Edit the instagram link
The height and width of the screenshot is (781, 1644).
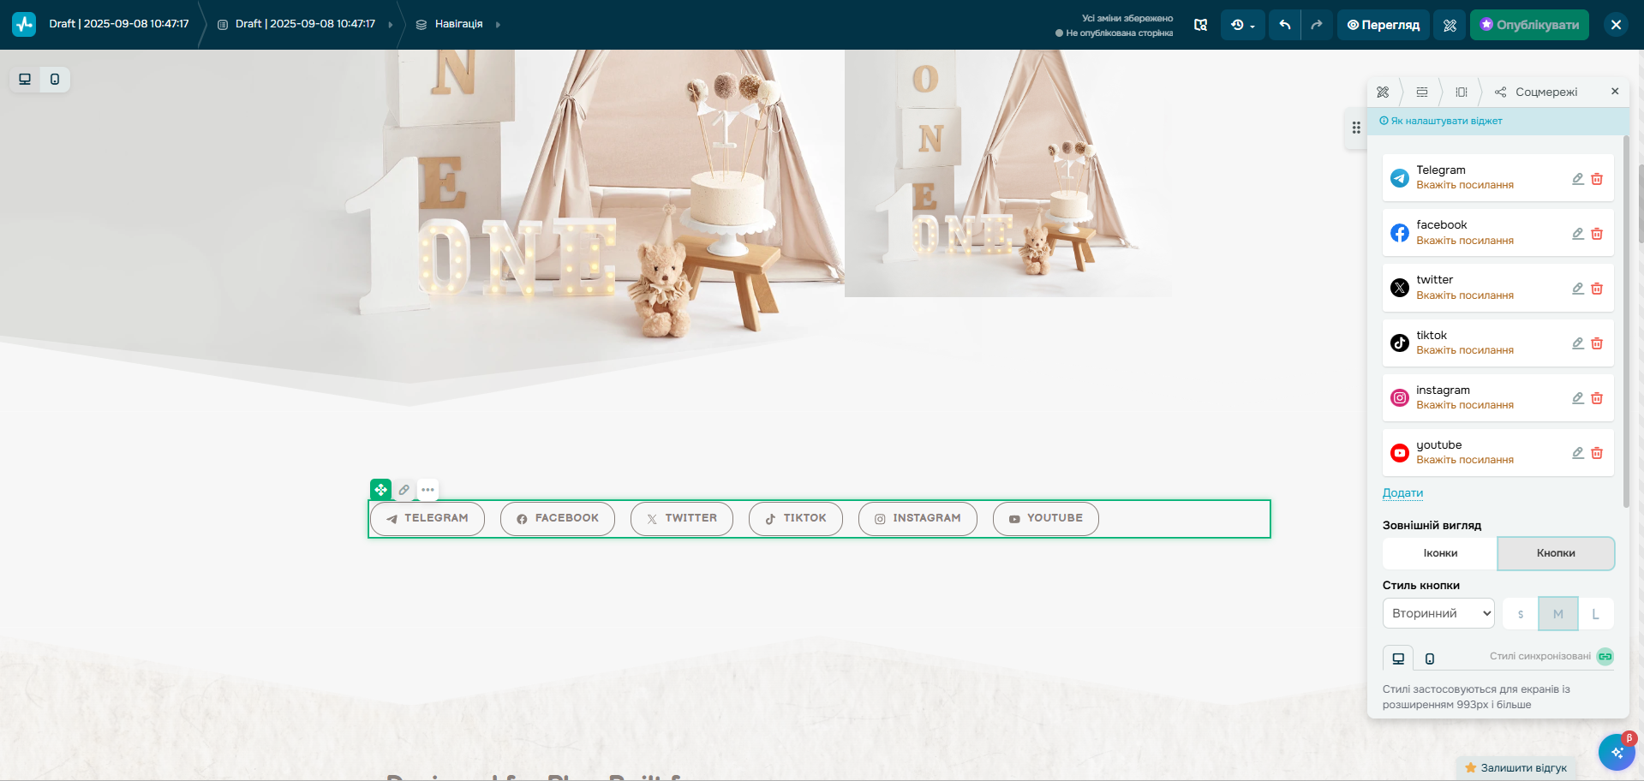pos(1578,398)
